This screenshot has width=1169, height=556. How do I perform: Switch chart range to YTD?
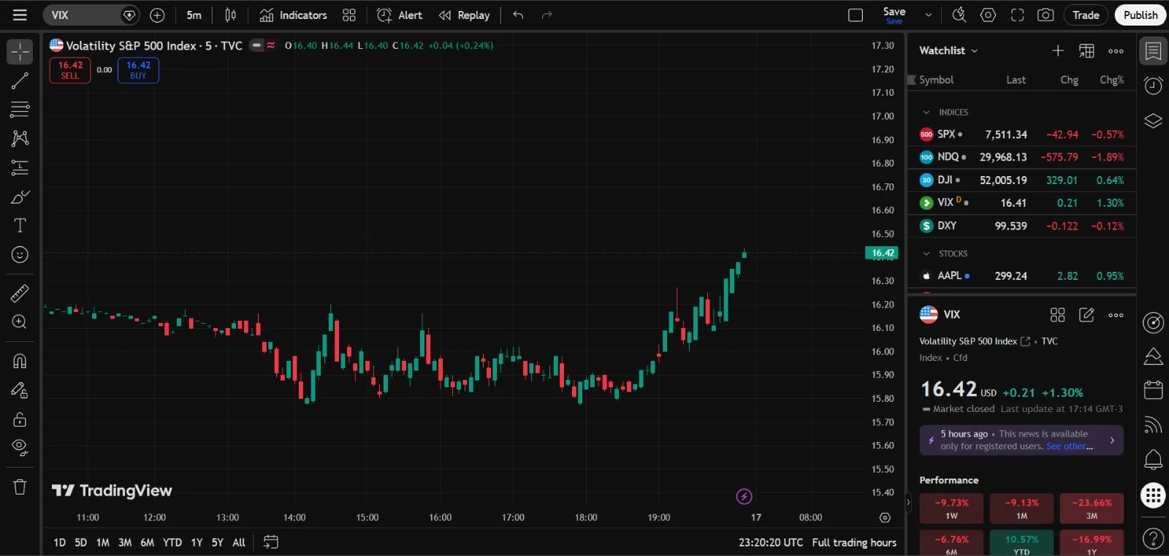pyautogui.click(x=172, y=542)
